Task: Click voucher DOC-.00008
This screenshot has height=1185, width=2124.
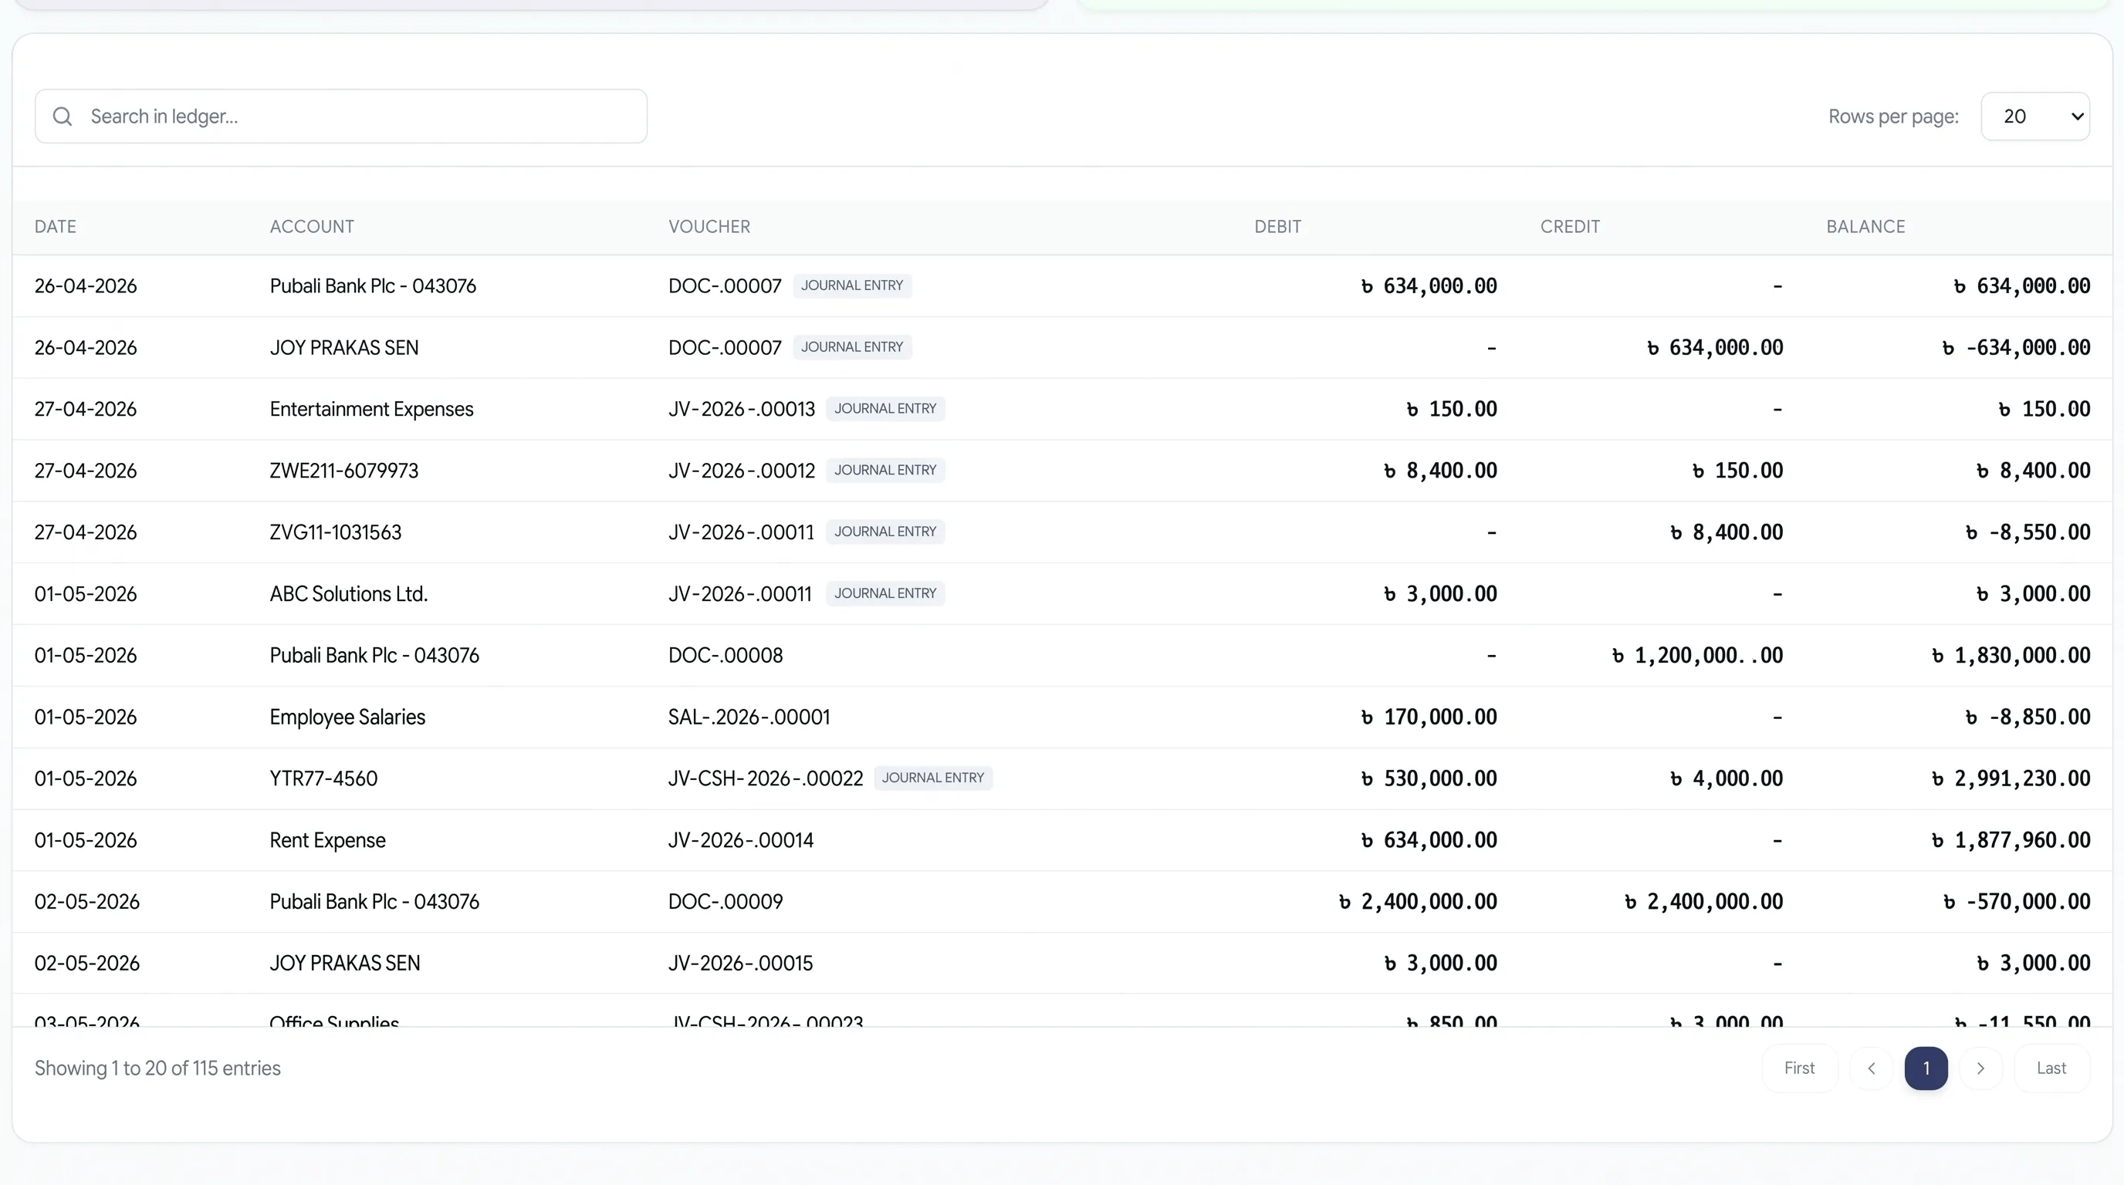Action: click(x=725, y=655)
